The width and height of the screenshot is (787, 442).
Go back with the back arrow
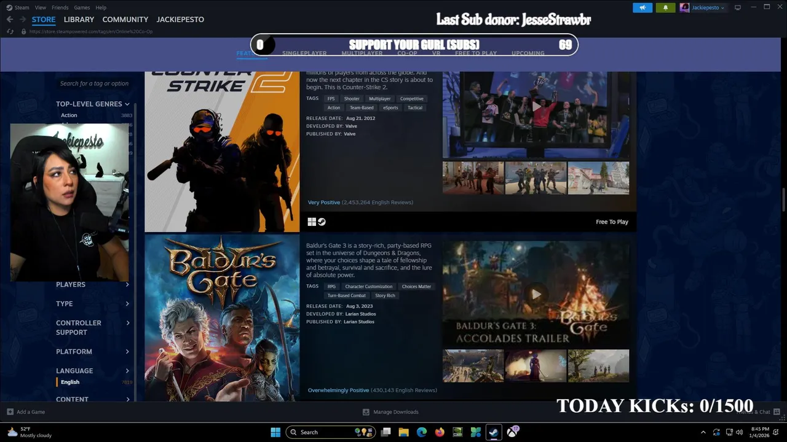(x=10, y=20)
